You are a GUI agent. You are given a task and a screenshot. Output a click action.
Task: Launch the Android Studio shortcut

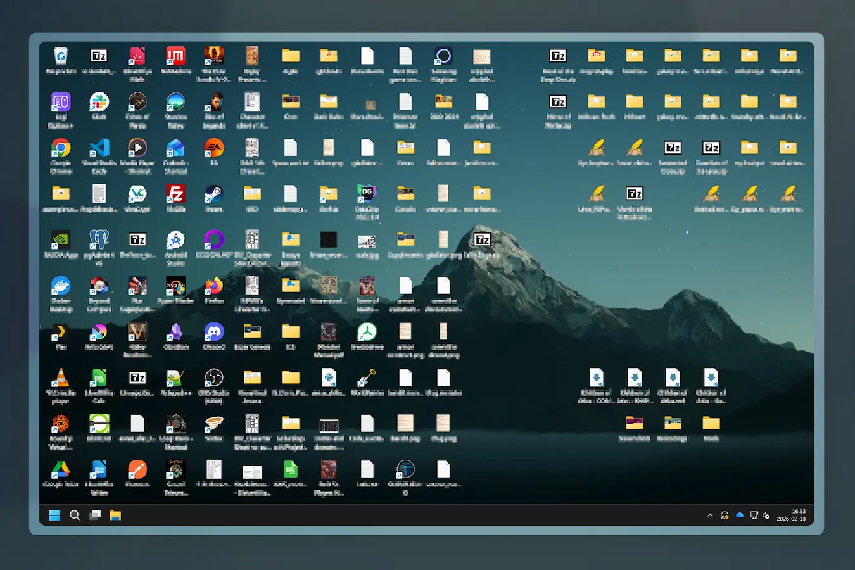pyautogui.click(x=175, y=240)
